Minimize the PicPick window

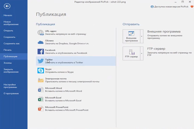tap(175, 2)
